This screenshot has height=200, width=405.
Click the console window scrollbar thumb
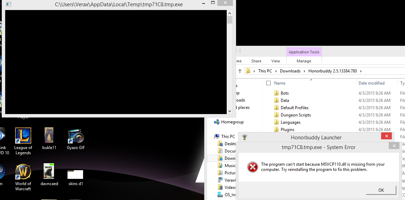[x=229, y=20]
